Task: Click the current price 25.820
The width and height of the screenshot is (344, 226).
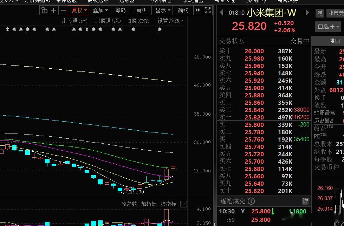Action: [x=249, y=26]
